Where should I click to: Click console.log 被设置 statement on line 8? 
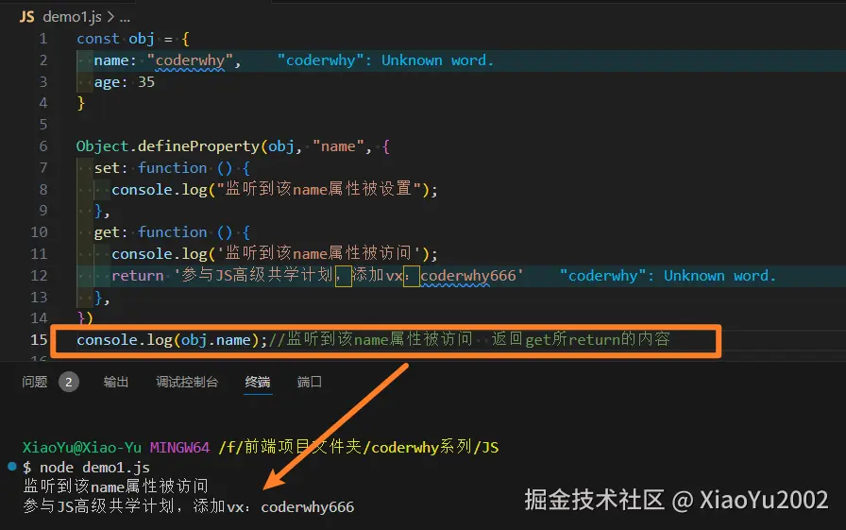pyautogui.click(x=275, y=190)
